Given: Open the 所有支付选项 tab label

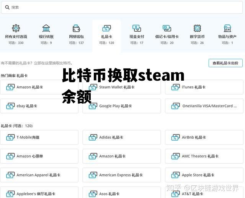Looking at the screenshot, I should click(16, 37).
